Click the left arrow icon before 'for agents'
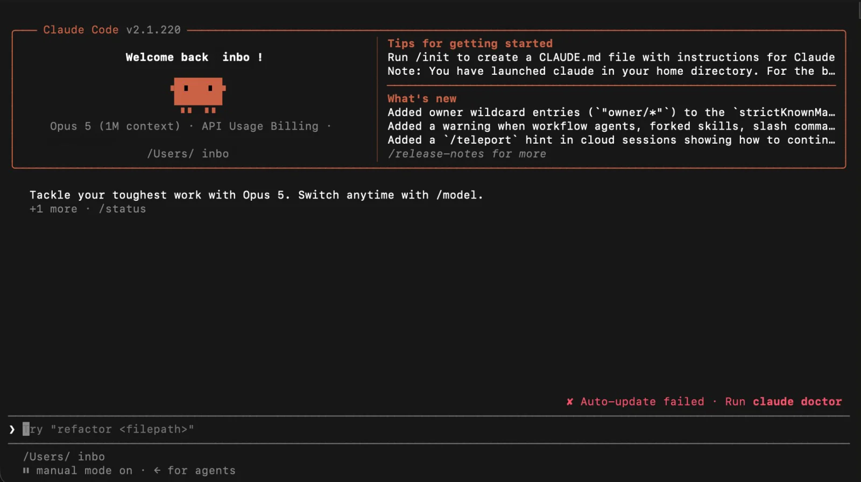The width and height of the screenshot is (861, 482). (157, 471)
